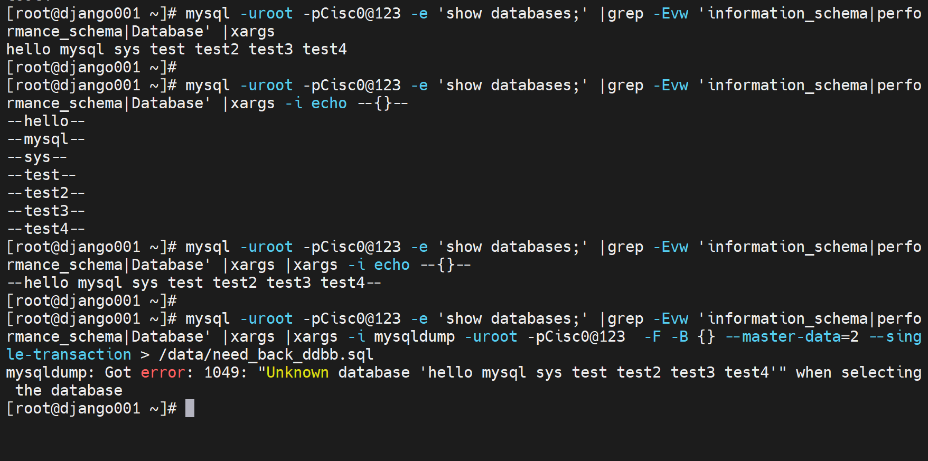Click the "--test2--" output line

tap(46, 193)
